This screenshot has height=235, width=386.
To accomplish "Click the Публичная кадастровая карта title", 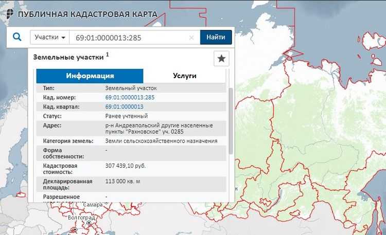I will click(87, 13).
